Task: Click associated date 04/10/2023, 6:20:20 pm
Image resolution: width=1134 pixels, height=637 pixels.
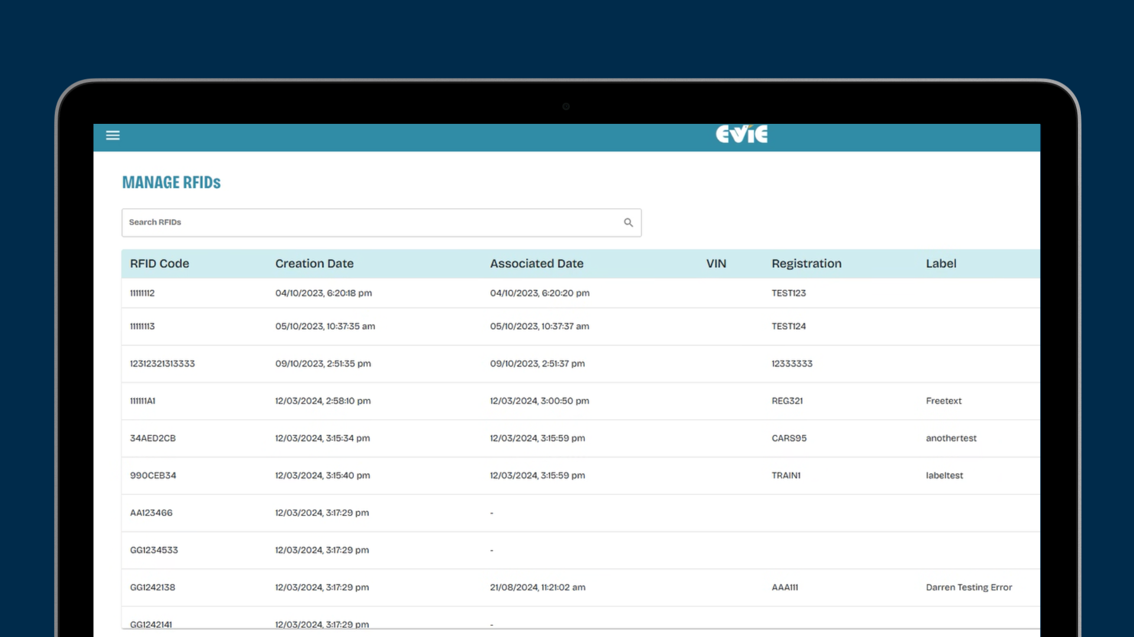Action: [540, 293]
